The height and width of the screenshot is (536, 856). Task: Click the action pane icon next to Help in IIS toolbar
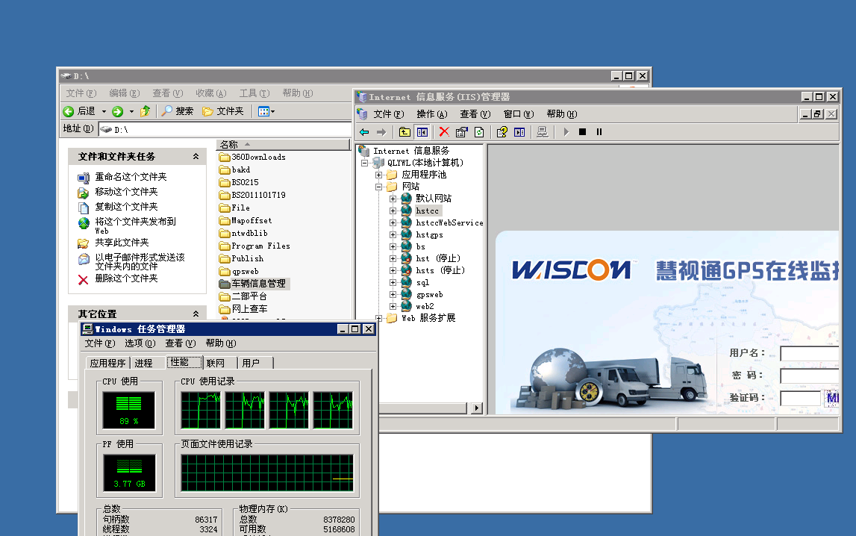point(519,132)
